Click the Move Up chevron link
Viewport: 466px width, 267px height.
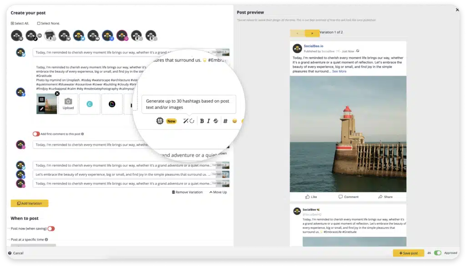click(218, 192)
